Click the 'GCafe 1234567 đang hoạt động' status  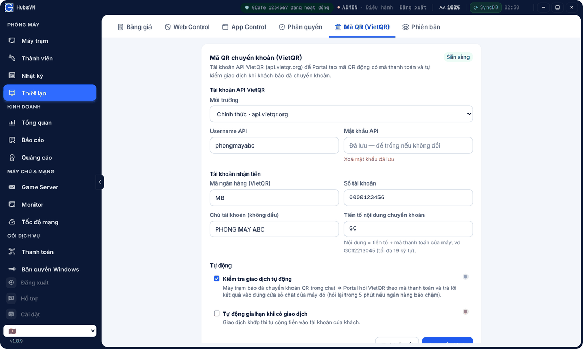287,7
